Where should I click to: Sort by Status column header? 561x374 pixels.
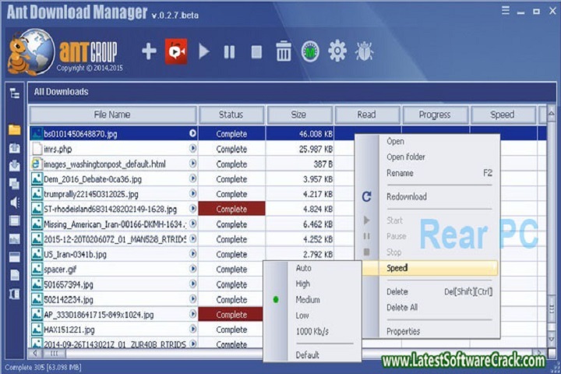(231, 115)
